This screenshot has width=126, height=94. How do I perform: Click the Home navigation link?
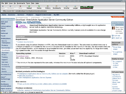pyautogui.click(x=4, y=15)
